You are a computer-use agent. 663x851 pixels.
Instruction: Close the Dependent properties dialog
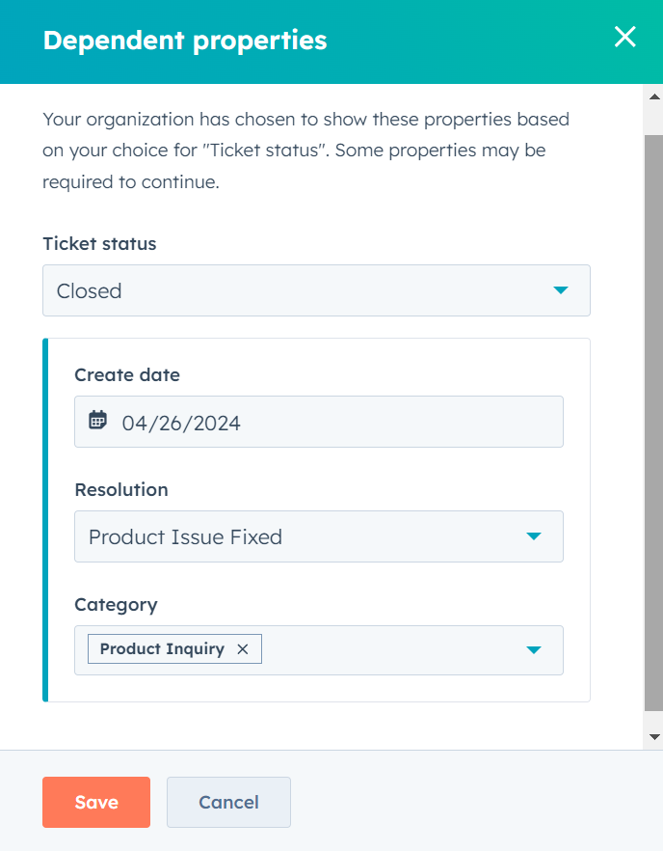pos(624,38)
